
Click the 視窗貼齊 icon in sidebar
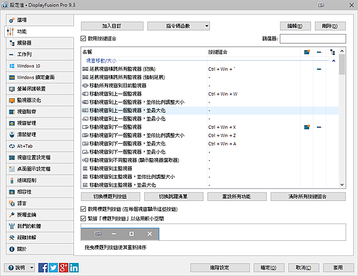pos(12,111)
